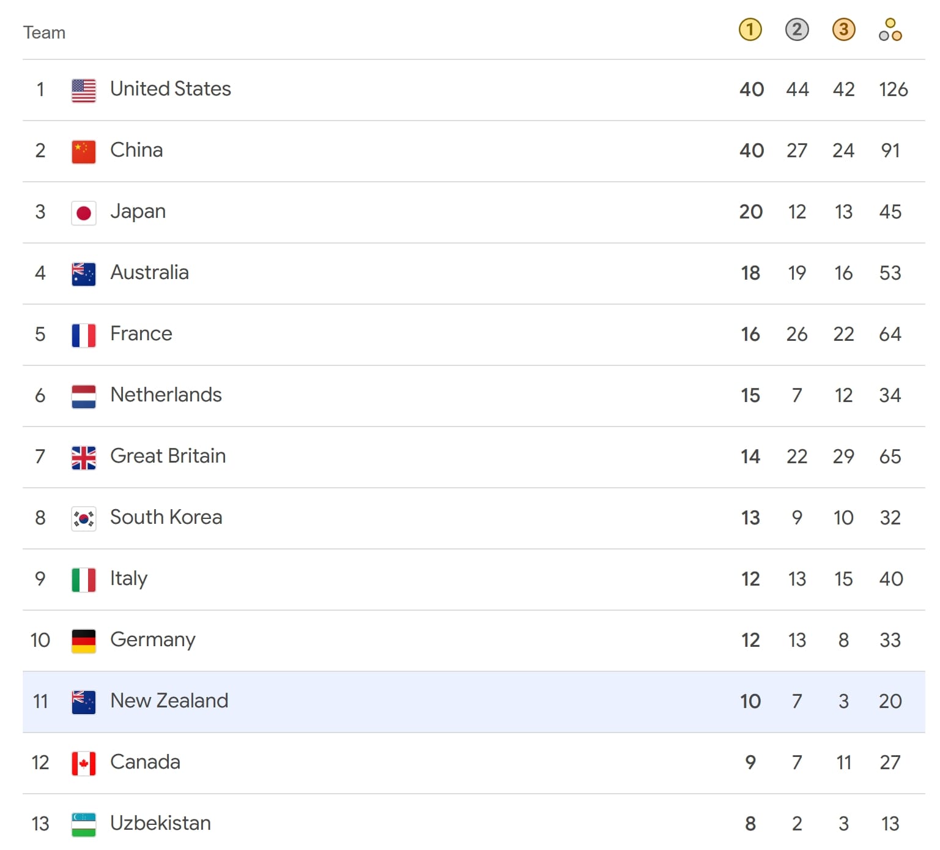Click the Great Britain flag icon
This screenshot has width=940, height=850.
pyautogui.click(x=84, y=458)
